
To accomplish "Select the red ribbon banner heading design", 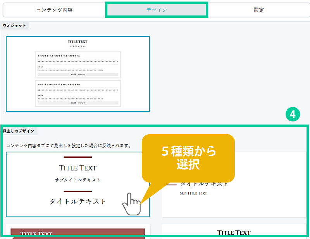I will click(77, 233).
